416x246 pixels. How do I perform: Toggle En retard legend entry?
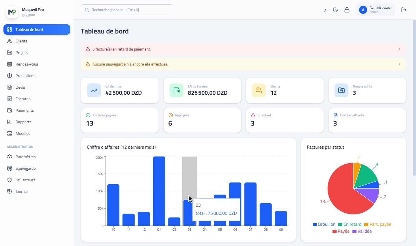click(350, 224)
